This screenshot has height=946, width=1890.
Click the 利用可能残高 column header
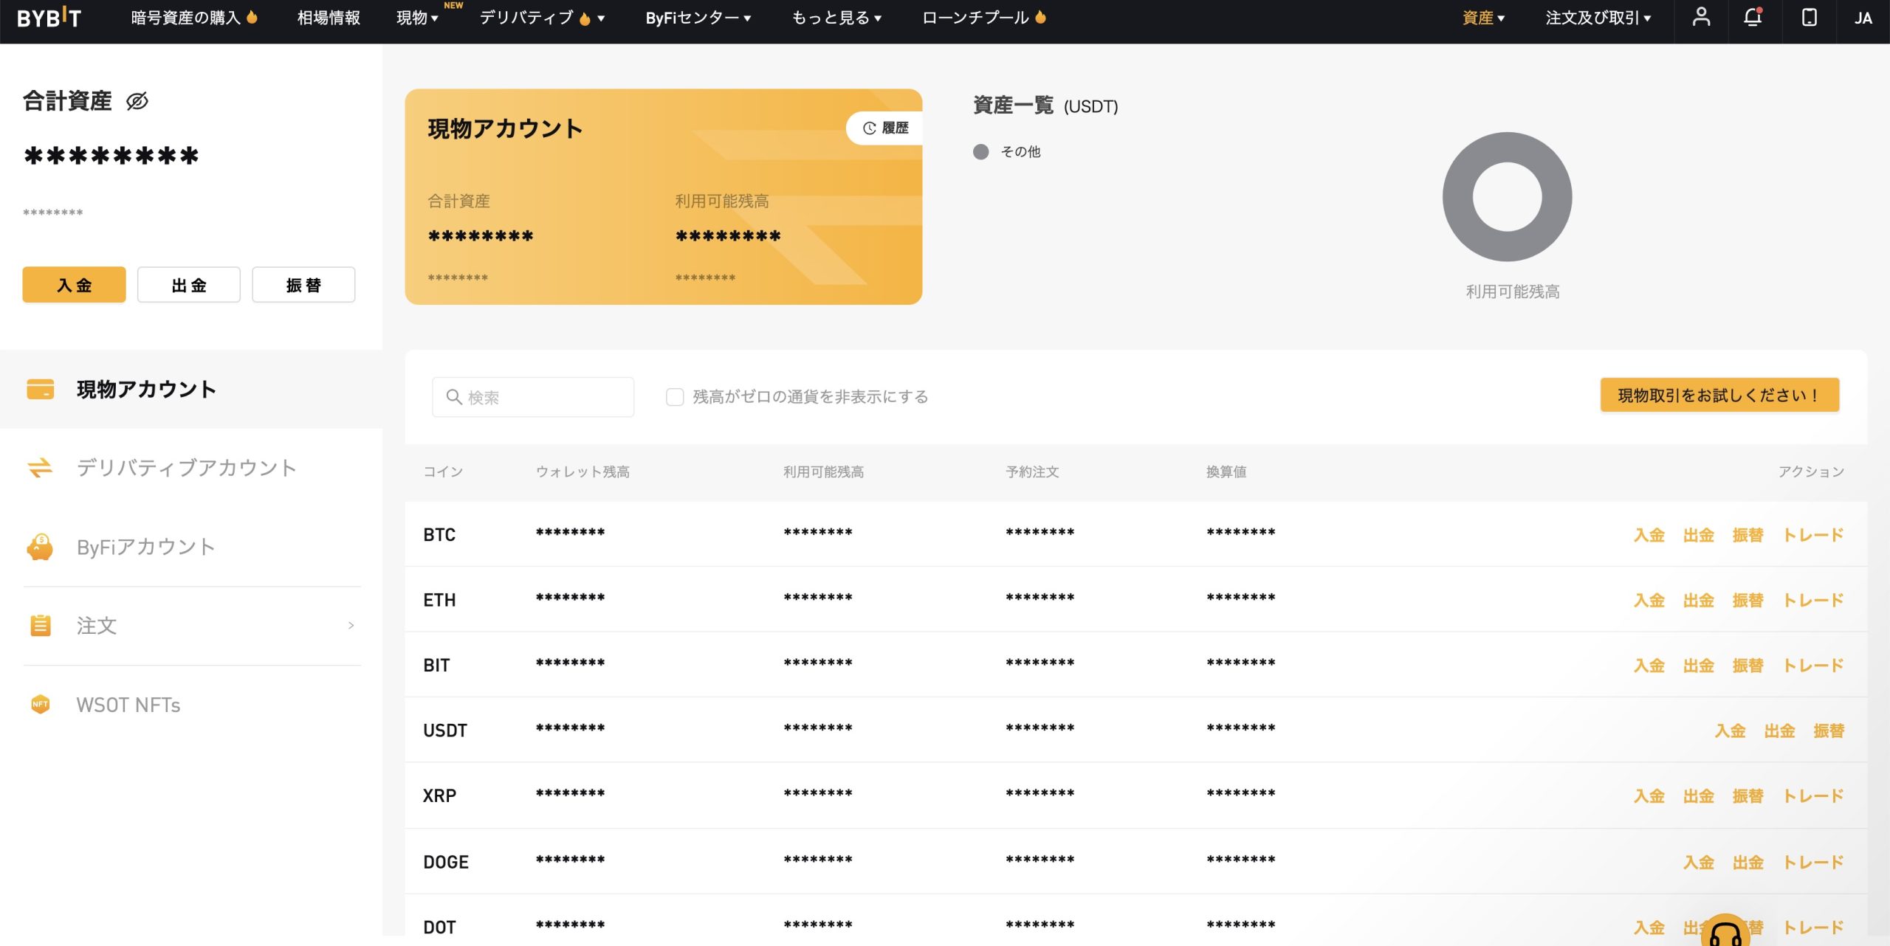click(823, 472)
